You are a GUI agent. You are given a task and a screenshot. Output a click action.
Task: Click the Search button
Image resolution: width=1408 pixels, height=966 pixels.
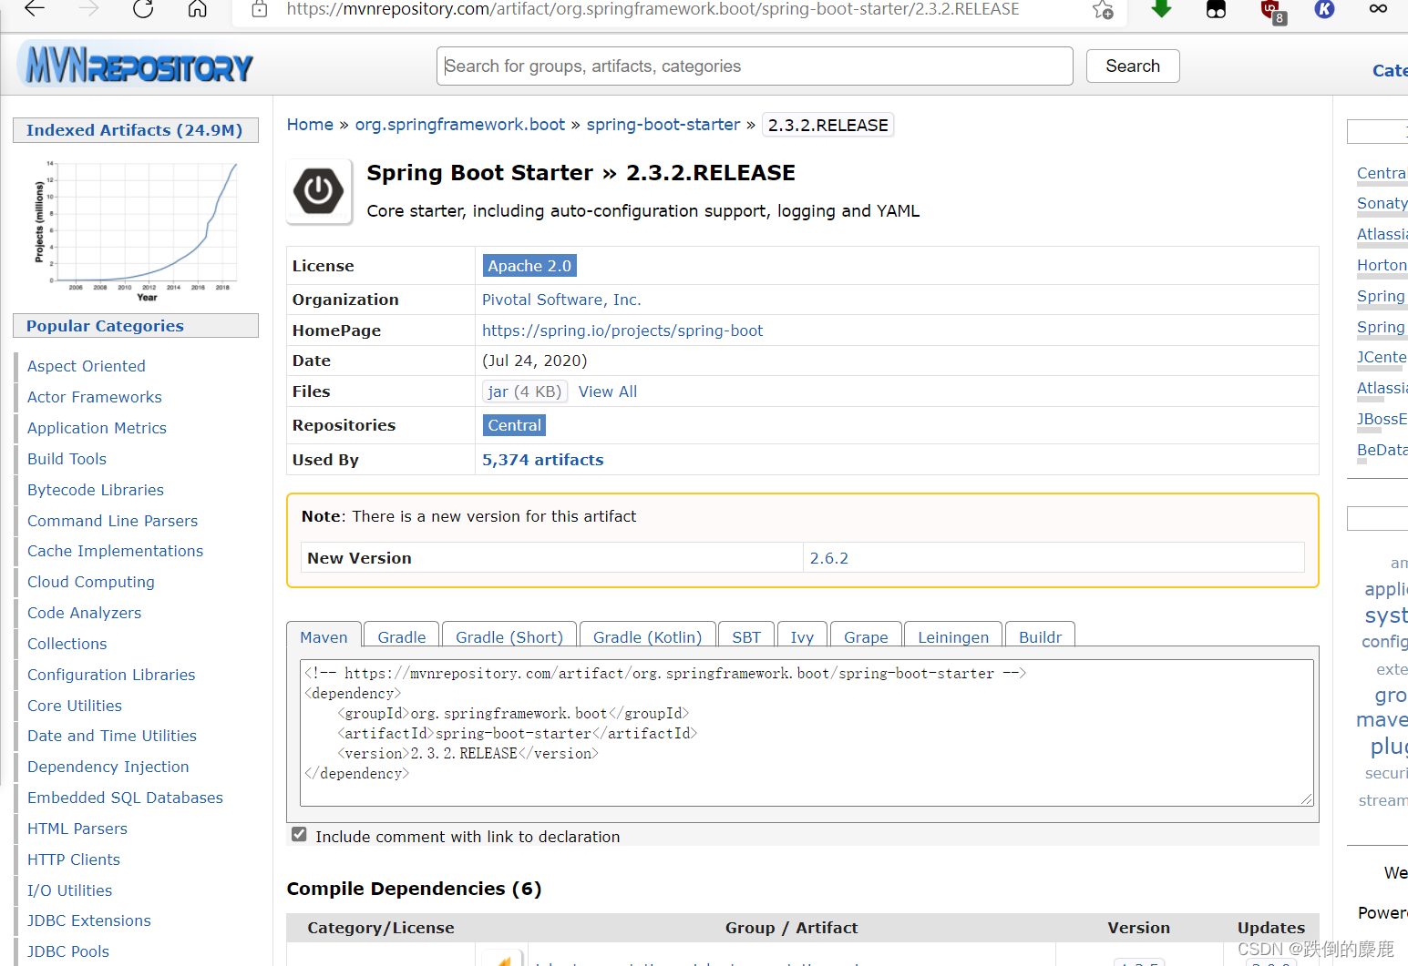pos(1133,66)
